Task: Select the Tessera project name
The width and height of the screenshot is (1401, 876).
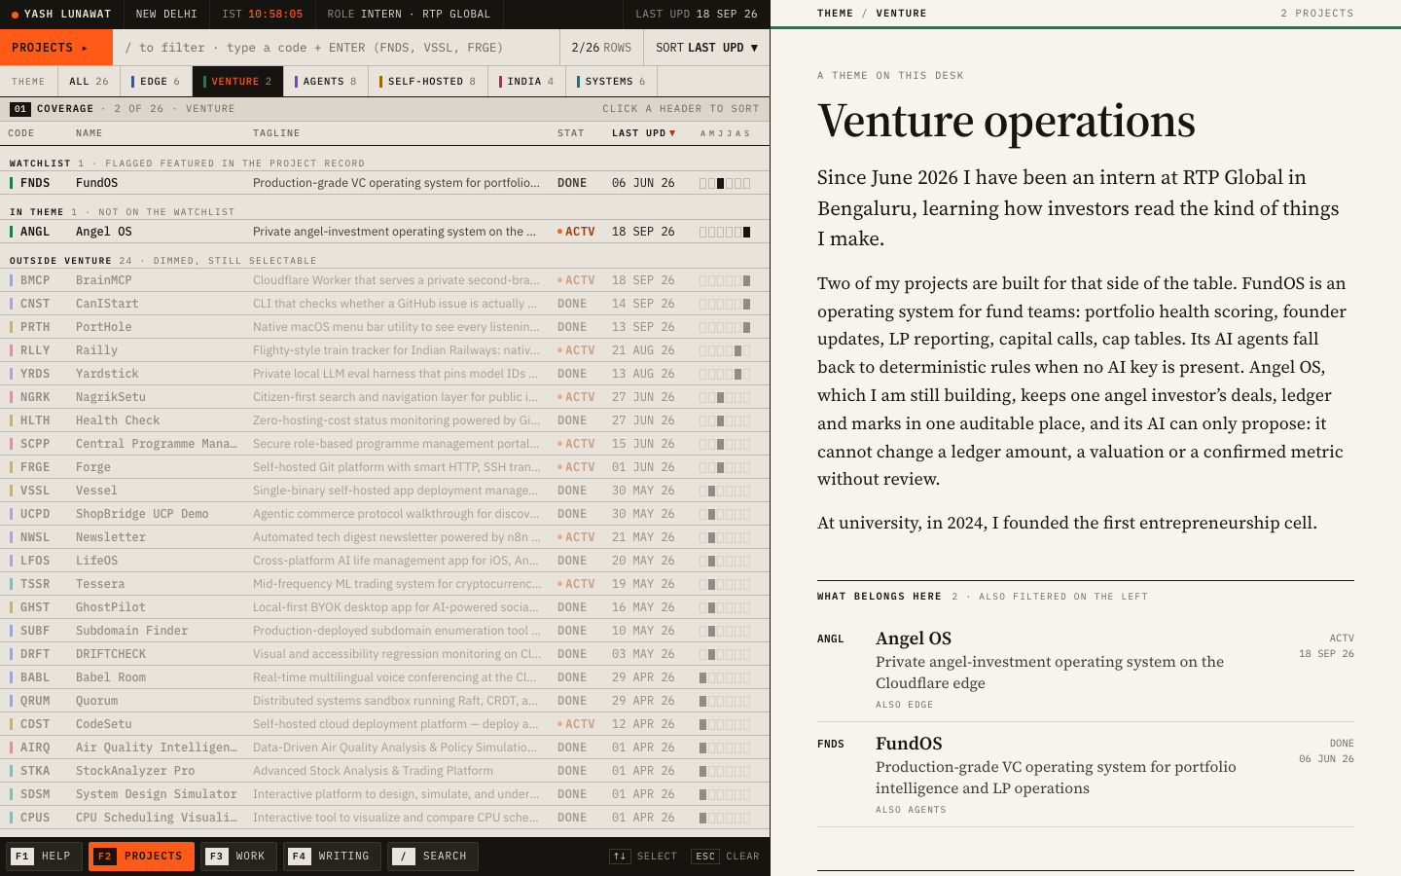Action: [x=100, y=584]
